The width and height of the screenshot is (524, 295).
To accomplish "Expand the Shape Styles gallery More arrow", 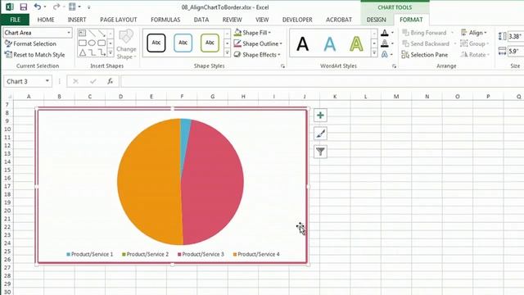I will [x=227, y=52].
